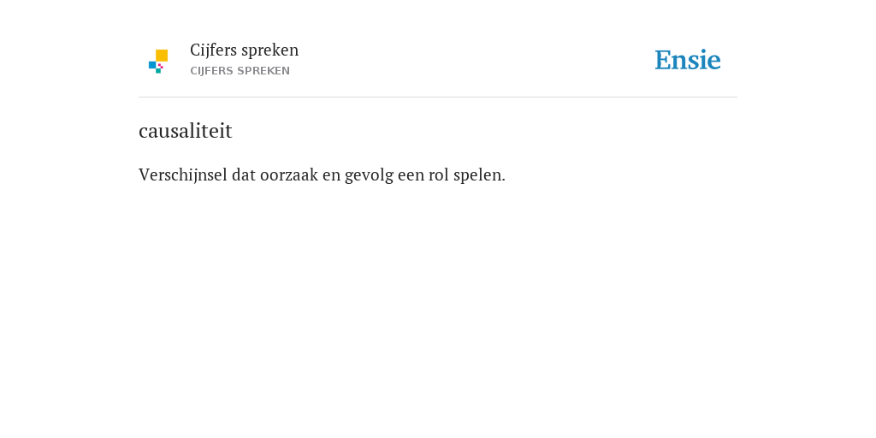Image resolution: width=876 pixels, height=438 pixels.
Task: Click the letter E of Ensie logo
Action: [663, 60]
